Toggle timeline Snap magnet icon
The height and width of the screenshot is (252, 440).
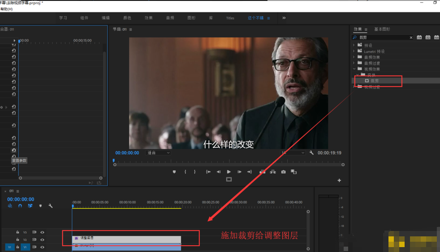pos(20,206)
